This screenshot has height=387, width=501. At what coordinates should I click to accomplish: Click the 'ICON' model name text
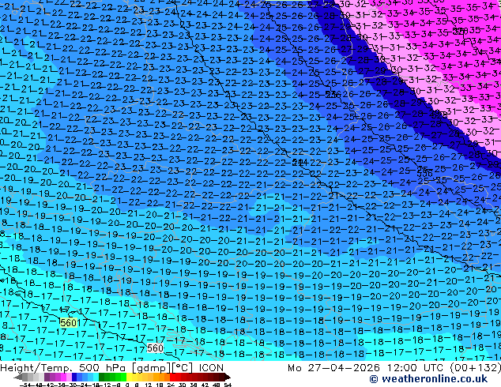point(211,368)
